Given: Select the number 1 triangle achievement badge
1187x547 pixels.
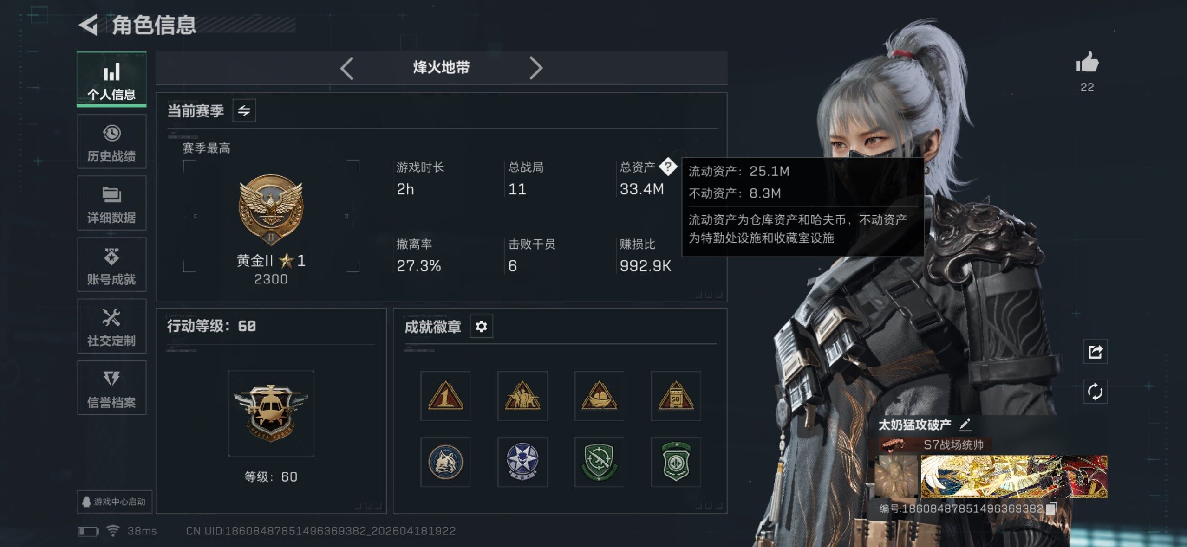Looking at the screenshot, I should pos(445,396).
